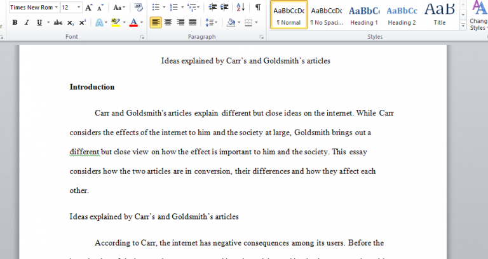Open Line and Paragraph Spacing menu
488x259 pixels.
212,23
